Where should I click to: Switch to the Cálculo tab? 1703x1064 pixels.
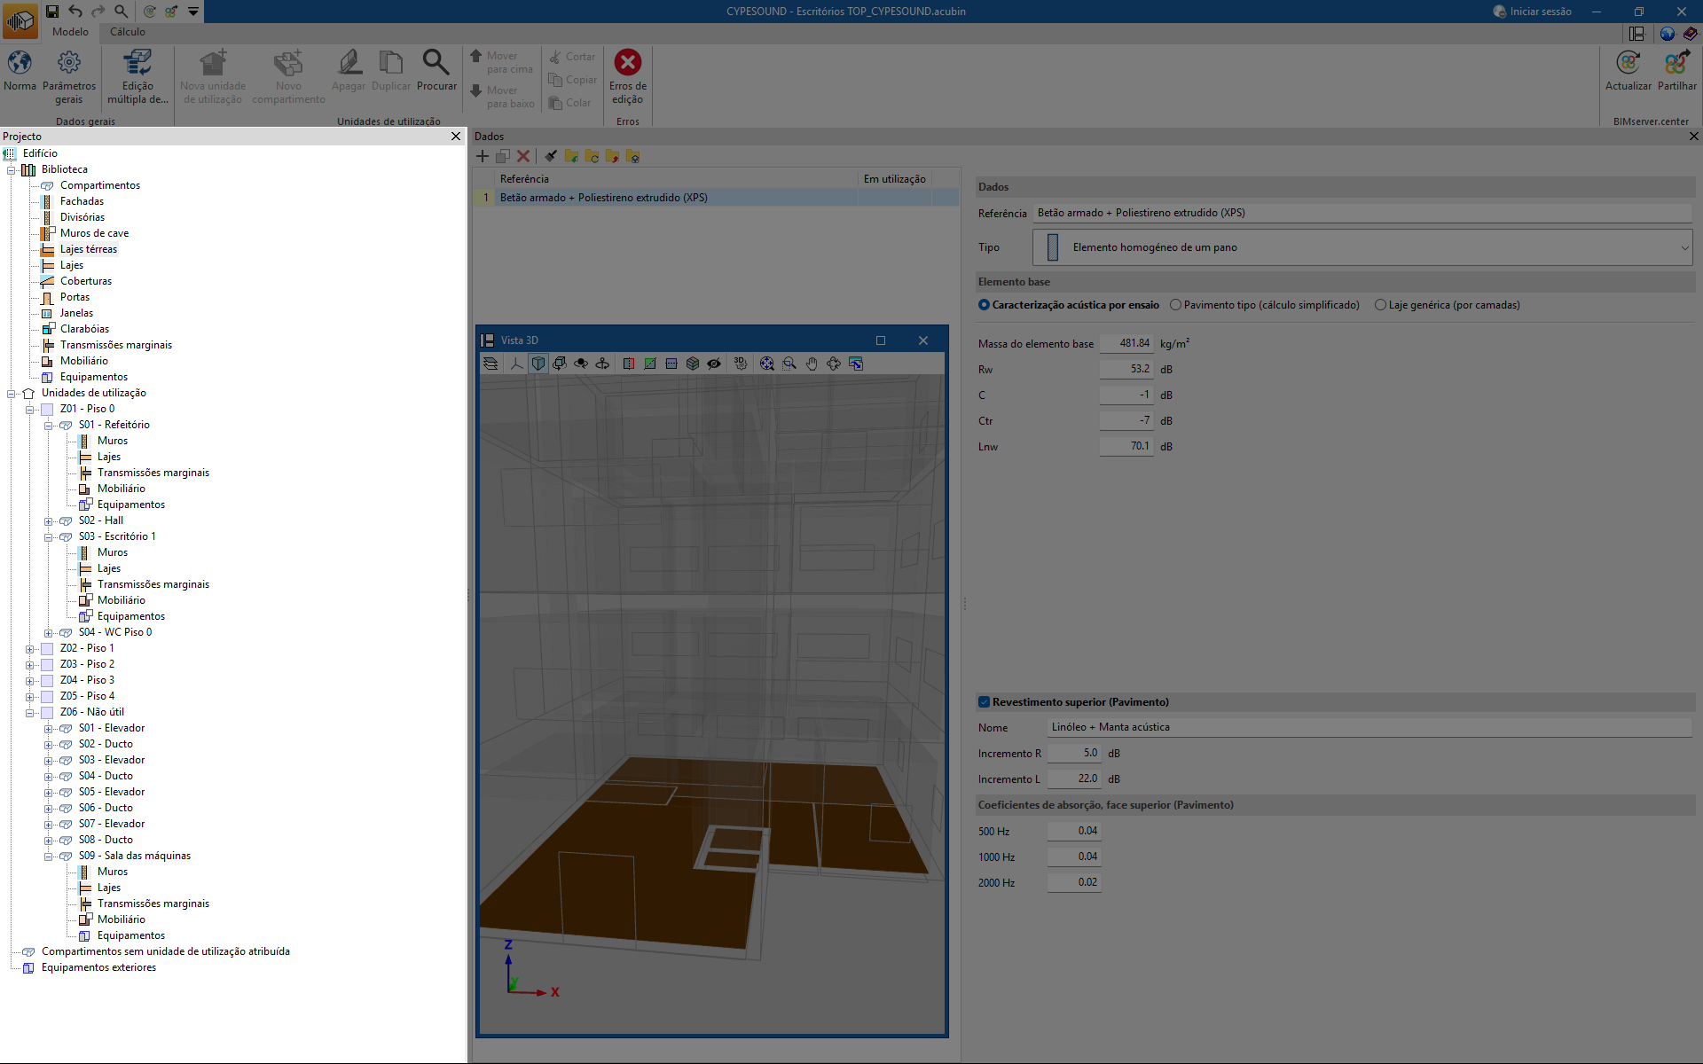click(x=127, y=32)
